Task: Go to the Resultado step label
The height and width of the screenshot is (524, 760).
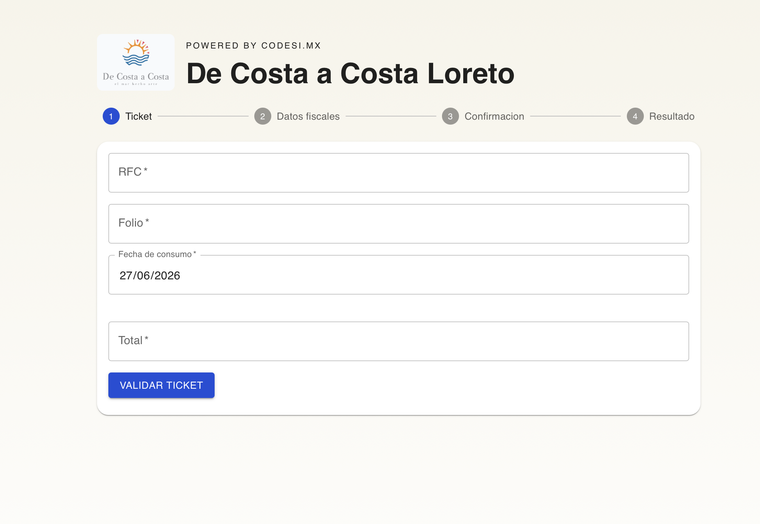Action: [x=672, y=116]
